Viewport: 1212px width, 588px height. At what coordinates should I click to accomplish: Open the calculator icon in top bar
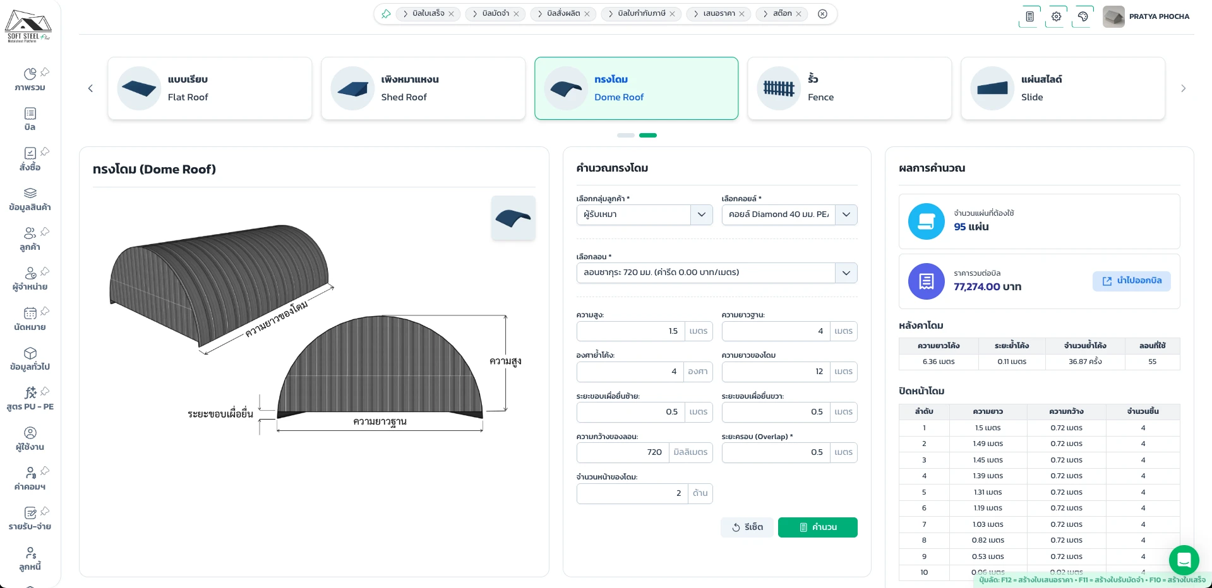[x=1029, y=16]
